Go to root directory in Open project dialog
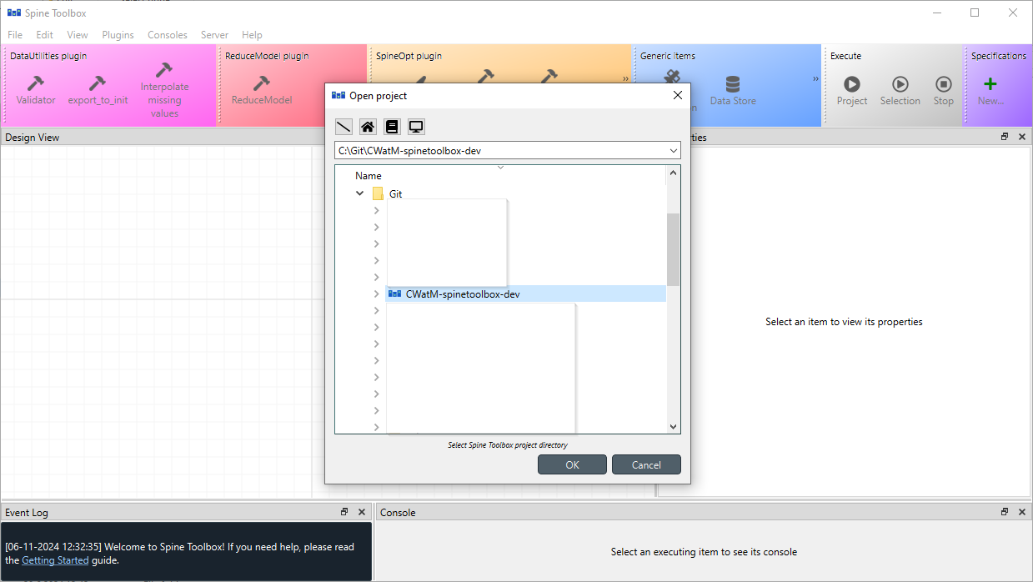Image resolution: width=1033 pixels, height=582 pixels. [x=343, y=127]
